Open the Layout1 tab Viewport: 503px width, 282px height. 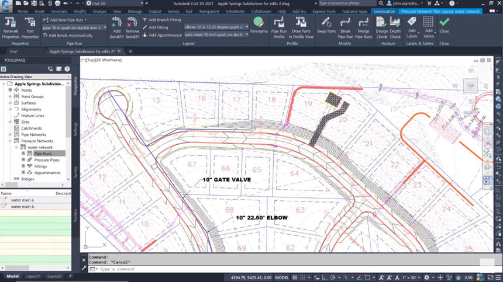click(33, 276)
